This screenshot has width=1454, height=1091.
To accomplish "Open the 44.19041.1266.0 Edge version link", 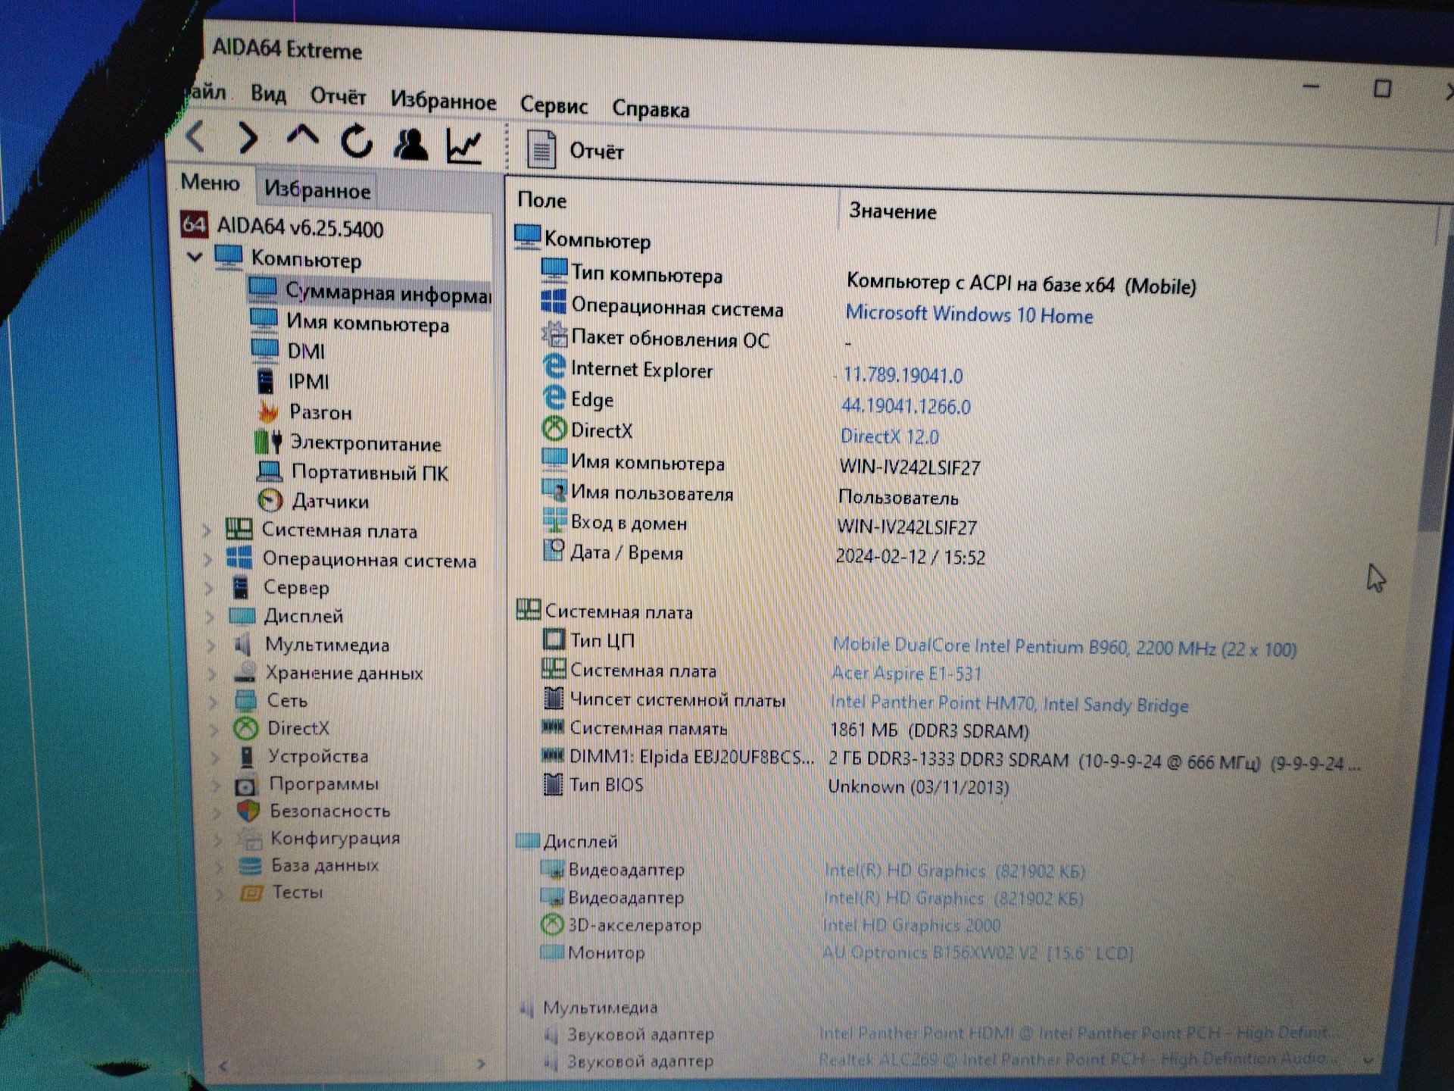I will (906, 406).
